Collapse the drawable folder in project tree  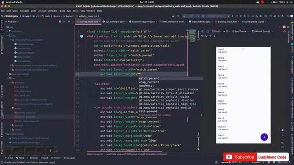[11, 82]
